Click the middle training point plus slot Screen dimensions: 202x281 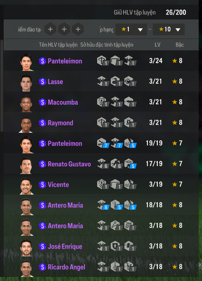coord(64,29)
